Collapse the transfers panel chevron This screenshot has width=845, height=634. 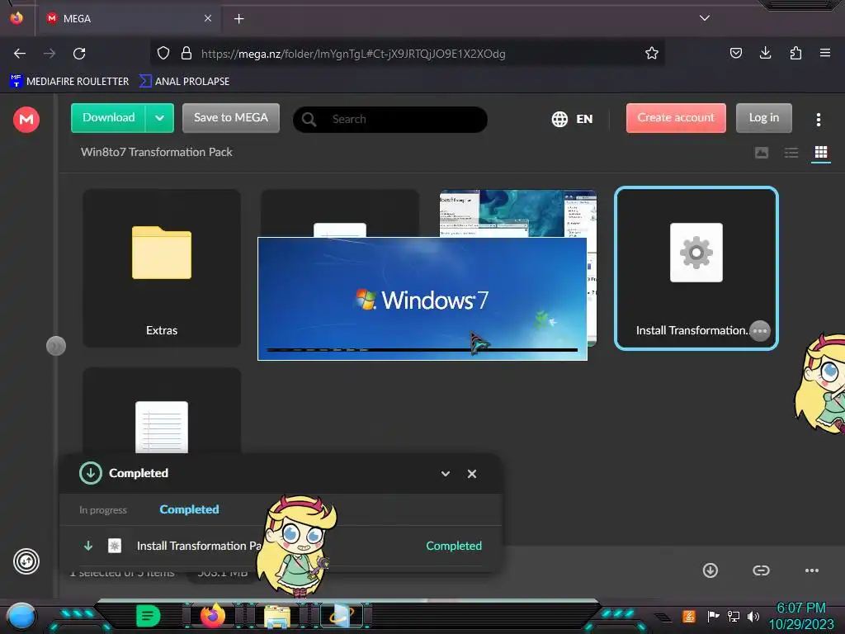coord(445,474)
